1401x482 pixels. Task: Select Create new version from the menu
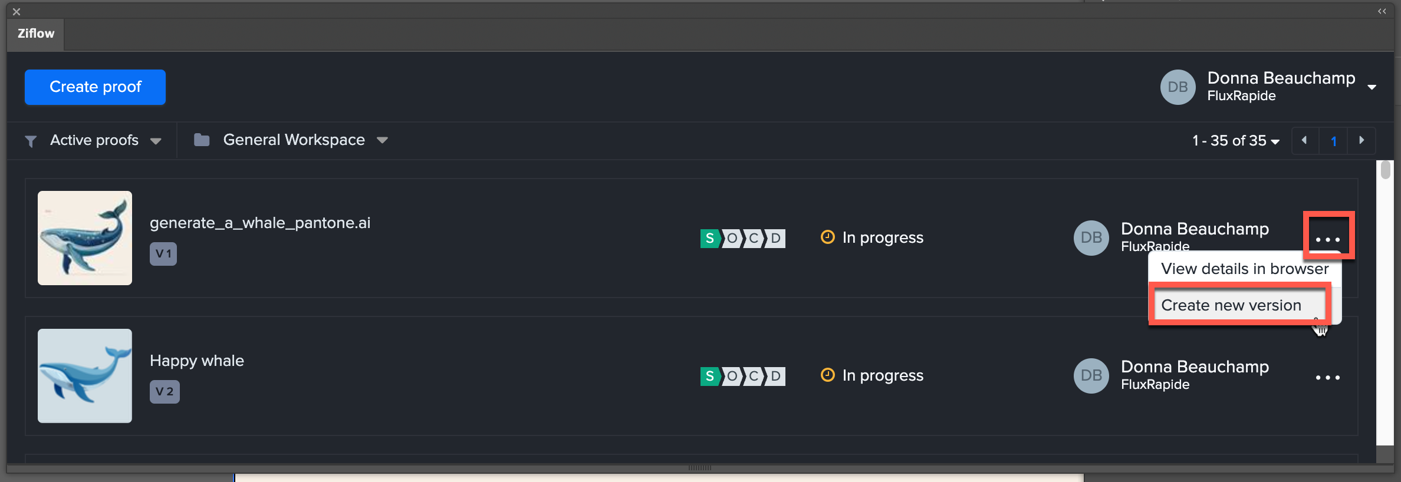pyautogui.click(x=1231, y=305)
